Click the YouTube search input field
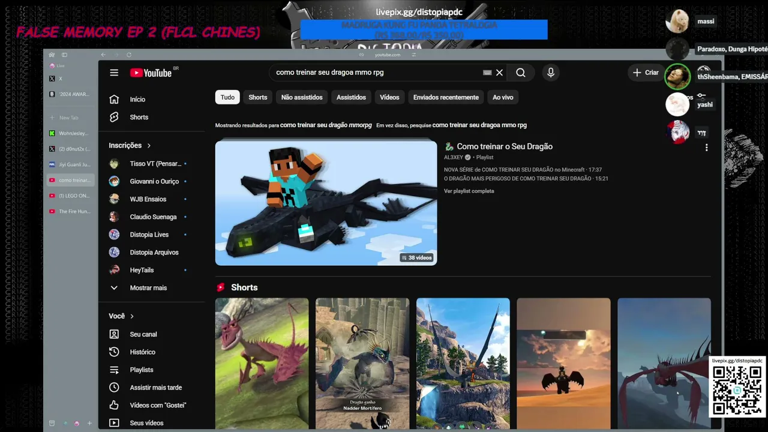This screenshot has width=768, height=432. (378, 73)
